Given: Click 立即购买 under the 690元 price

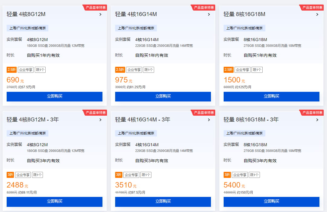Looking at the screenshot, I should 54,97.
